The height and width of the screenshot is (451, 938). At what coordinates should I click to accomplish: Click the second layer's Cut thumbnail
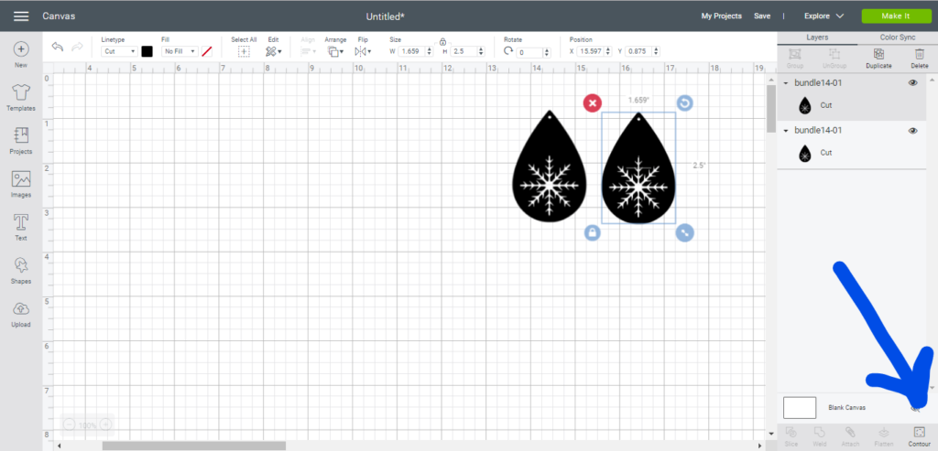click(x=805, y=154)
